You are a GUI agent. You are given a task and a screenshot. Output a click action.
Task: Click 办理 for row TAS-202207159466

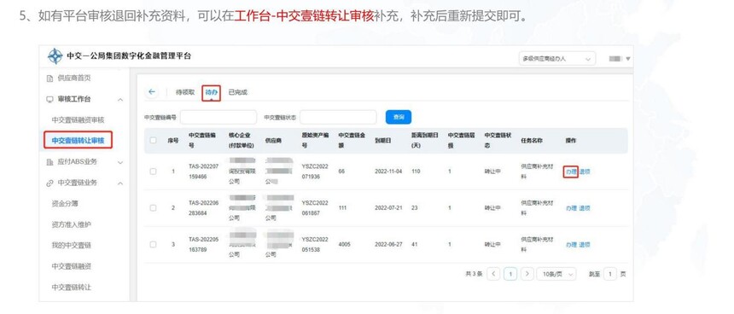click(571, 172)
